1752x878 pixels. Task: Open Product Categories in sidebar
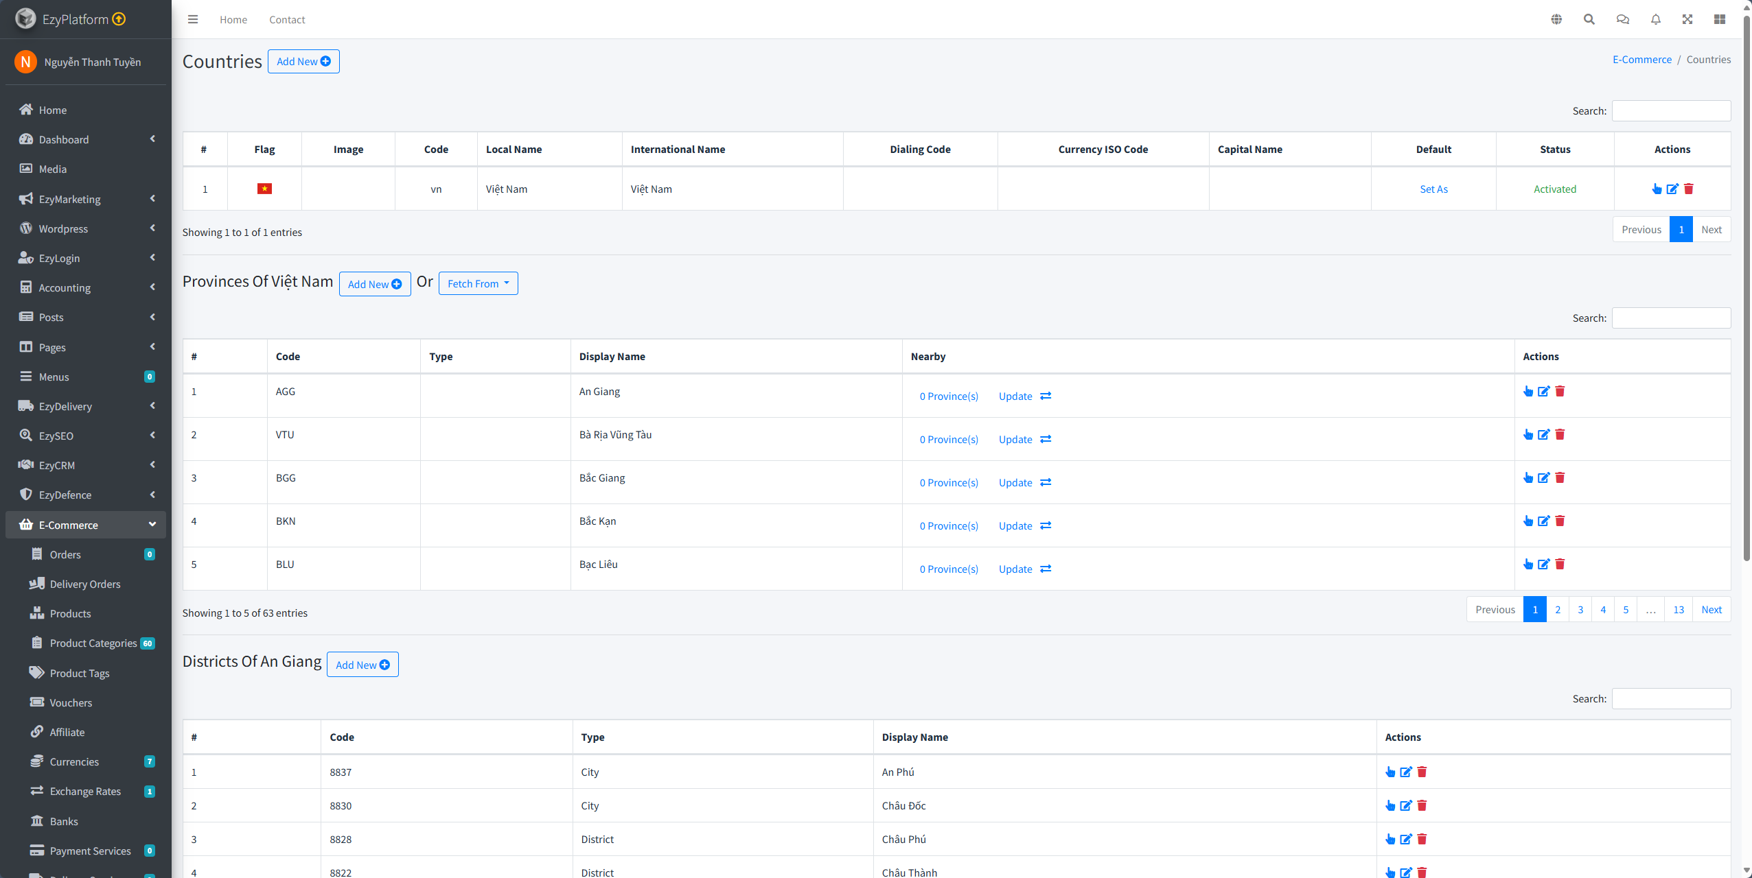pyautogui.click(x=93, y=643)
